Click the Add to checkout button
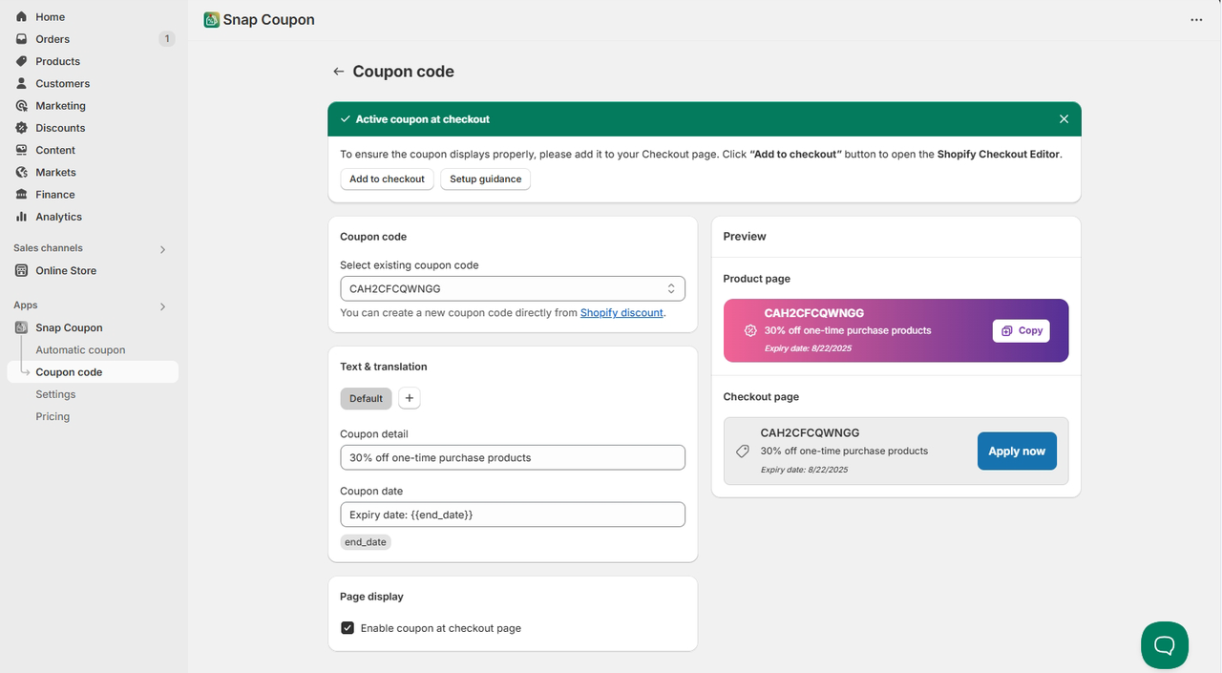This screenshot has width=1222, height=673. coord(387,179)
